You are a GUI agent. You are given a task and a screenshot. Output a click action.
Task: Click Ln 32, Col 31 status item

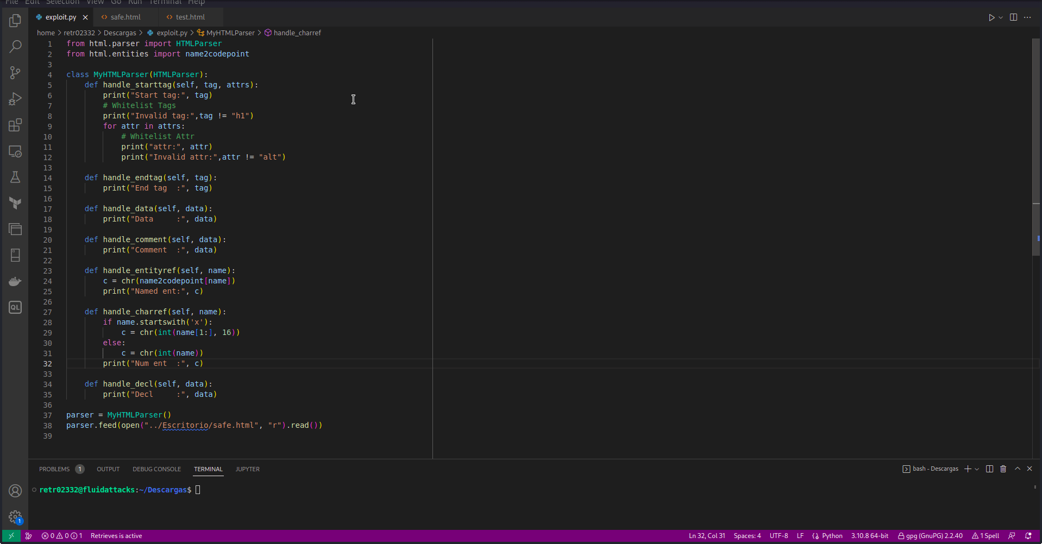[707, 536]
